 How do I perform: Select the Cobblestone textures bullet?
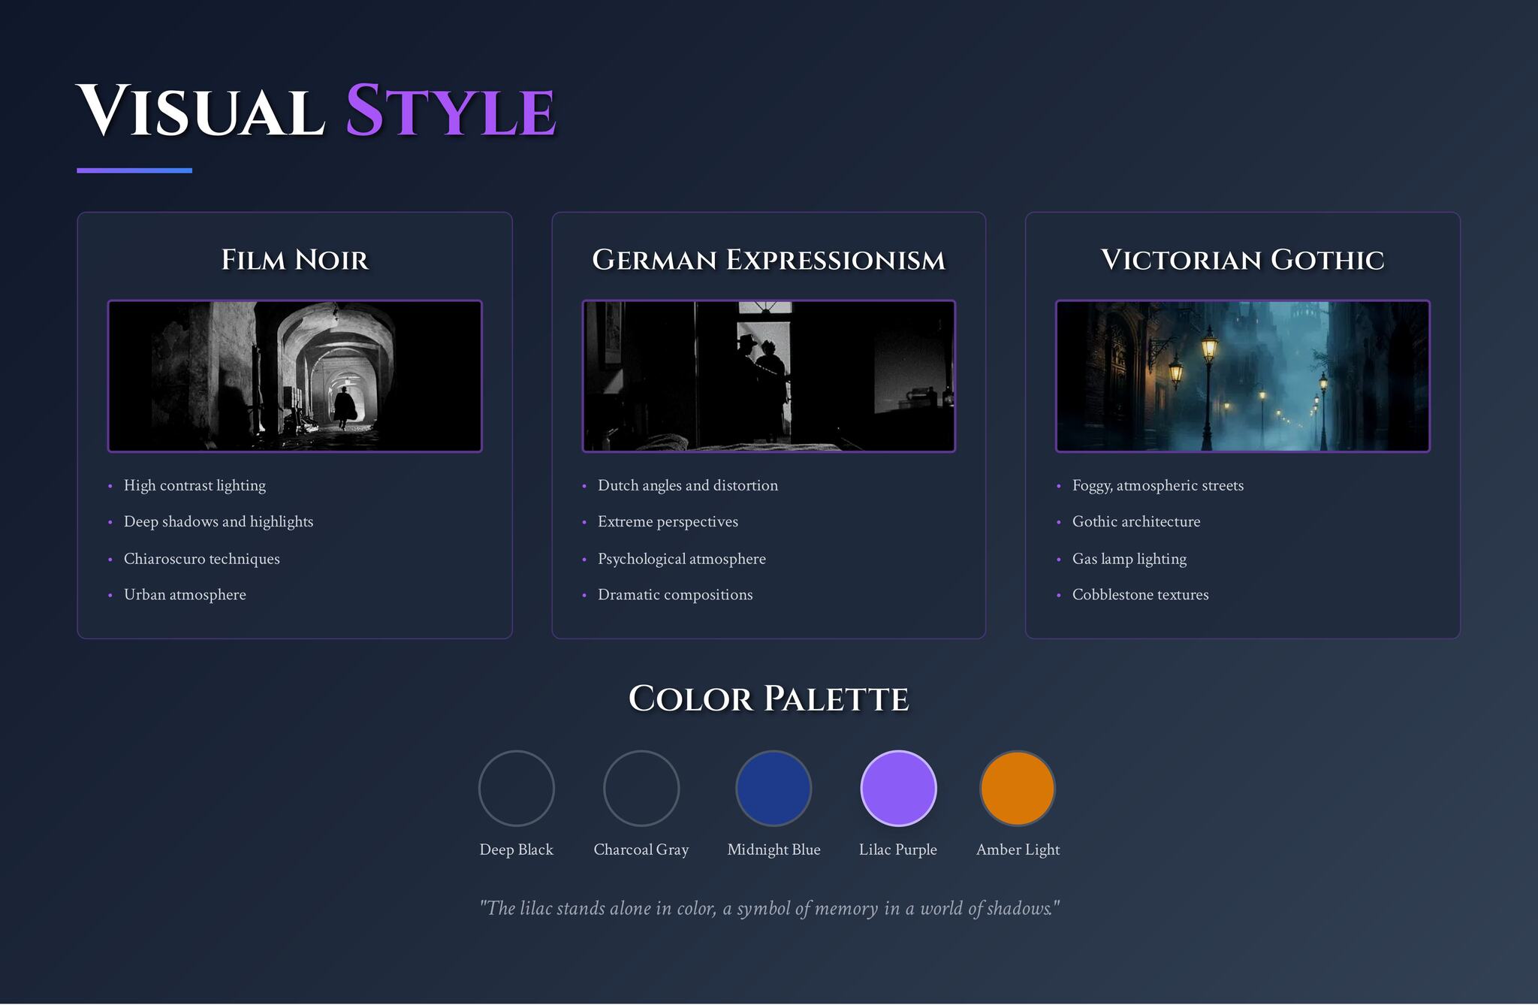1140,595
